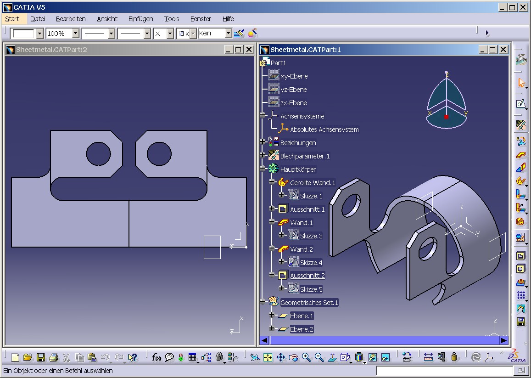Click the tree horizontal scrollbar right arrow

504,340
